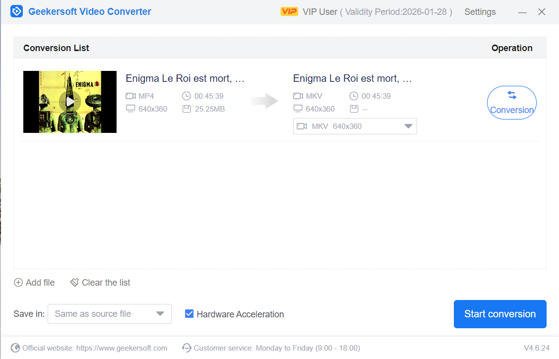Image resolution: width=559 pixels, height=359 pixels.
Task: Click the source resolution monitor icon
Action: pyautogui.click(x=130, y=109)
